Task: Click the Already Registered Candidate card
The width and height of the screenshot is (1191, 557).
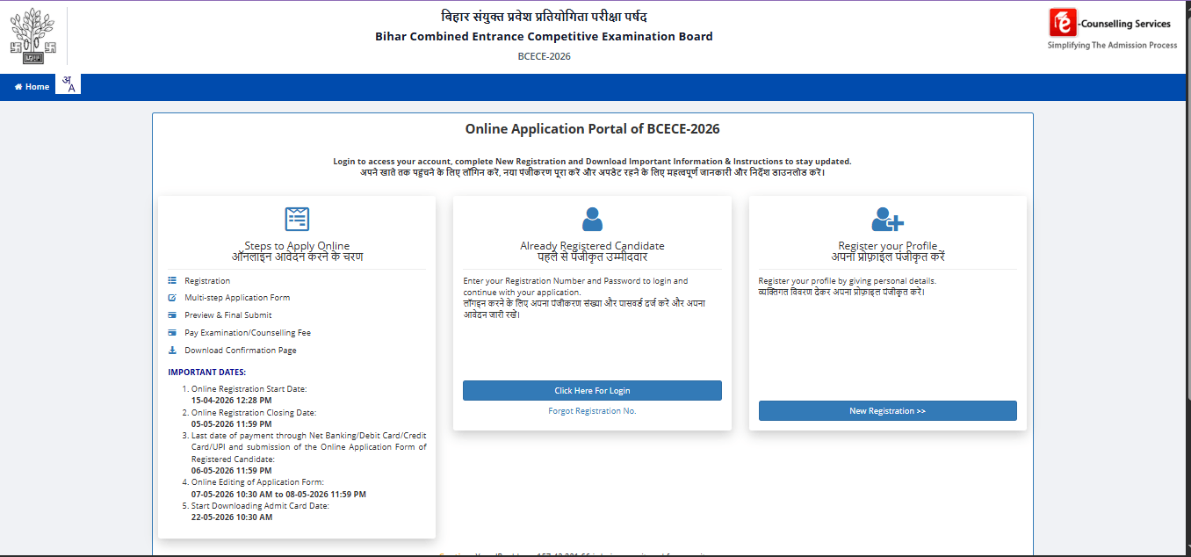Action: 592,312
